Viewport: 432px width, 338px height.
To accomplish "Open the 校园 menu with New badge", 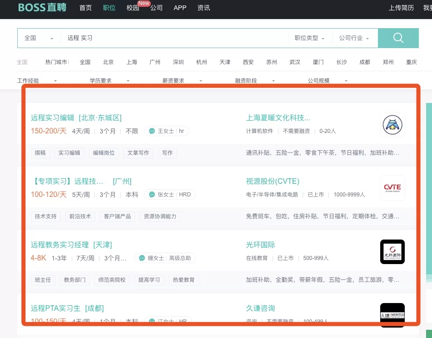I will tap(132, 8).
